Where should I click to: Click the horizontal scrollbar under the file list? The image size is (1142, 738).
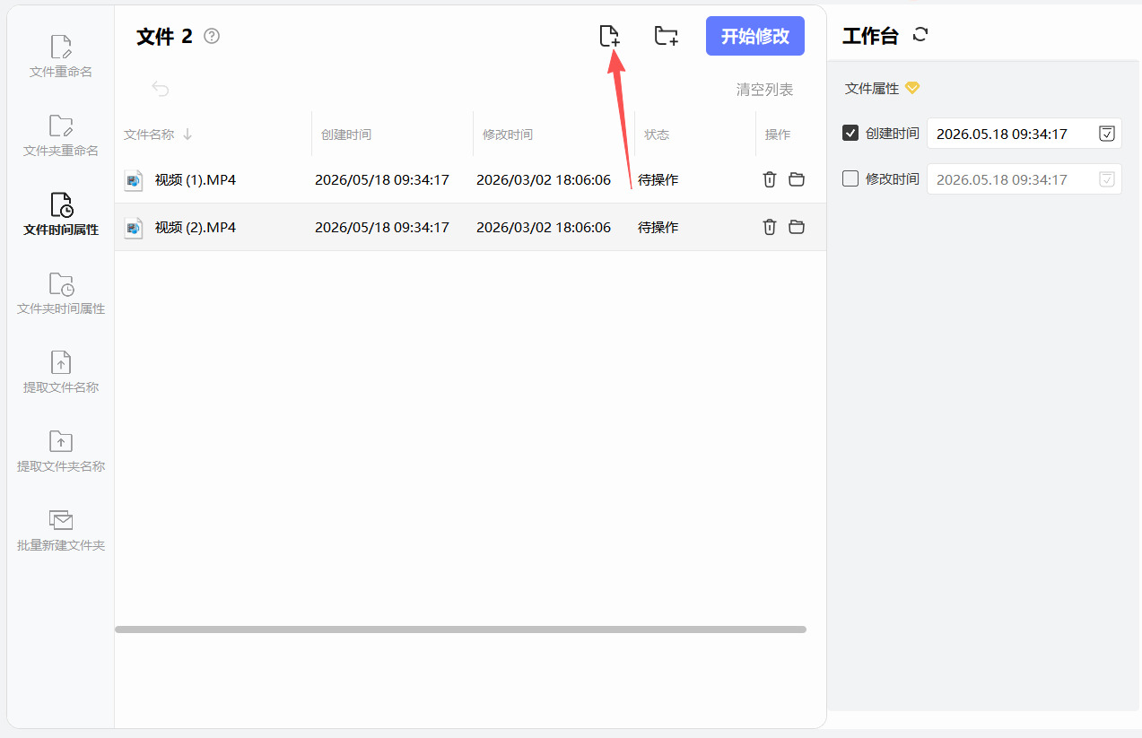coord(460,629)
